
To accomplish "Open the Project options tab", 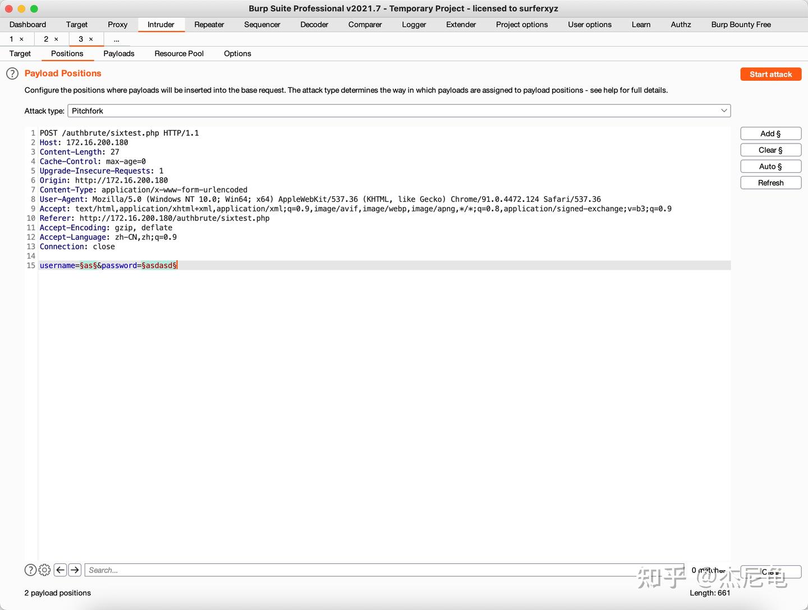I will [x=522, y=25].
